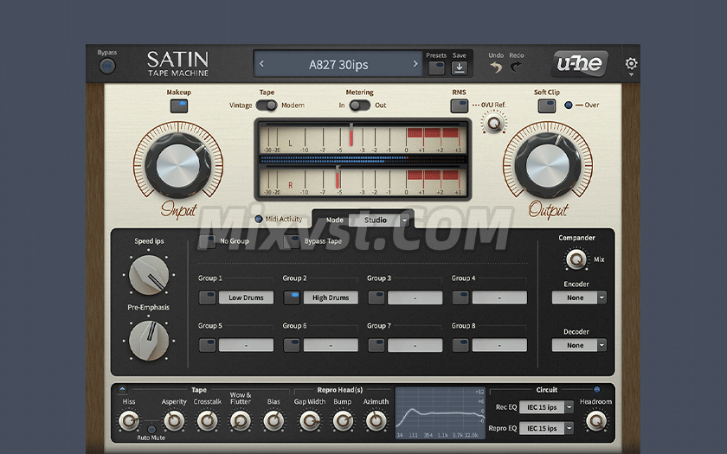Open the settings gear menu
This screenshot has height=454, width=727.
[631, 64]
